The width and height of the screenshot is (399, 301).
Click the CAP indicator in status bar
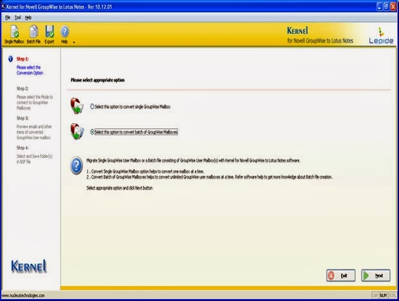click(x=375, y=295)
